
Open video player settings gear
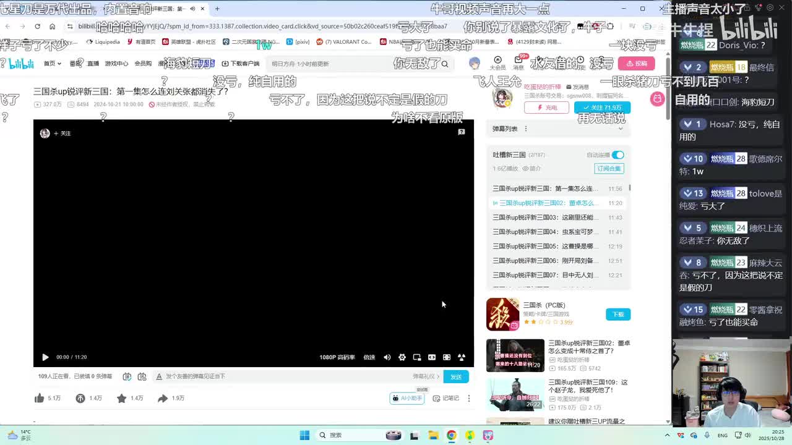[x=402, y=357]
